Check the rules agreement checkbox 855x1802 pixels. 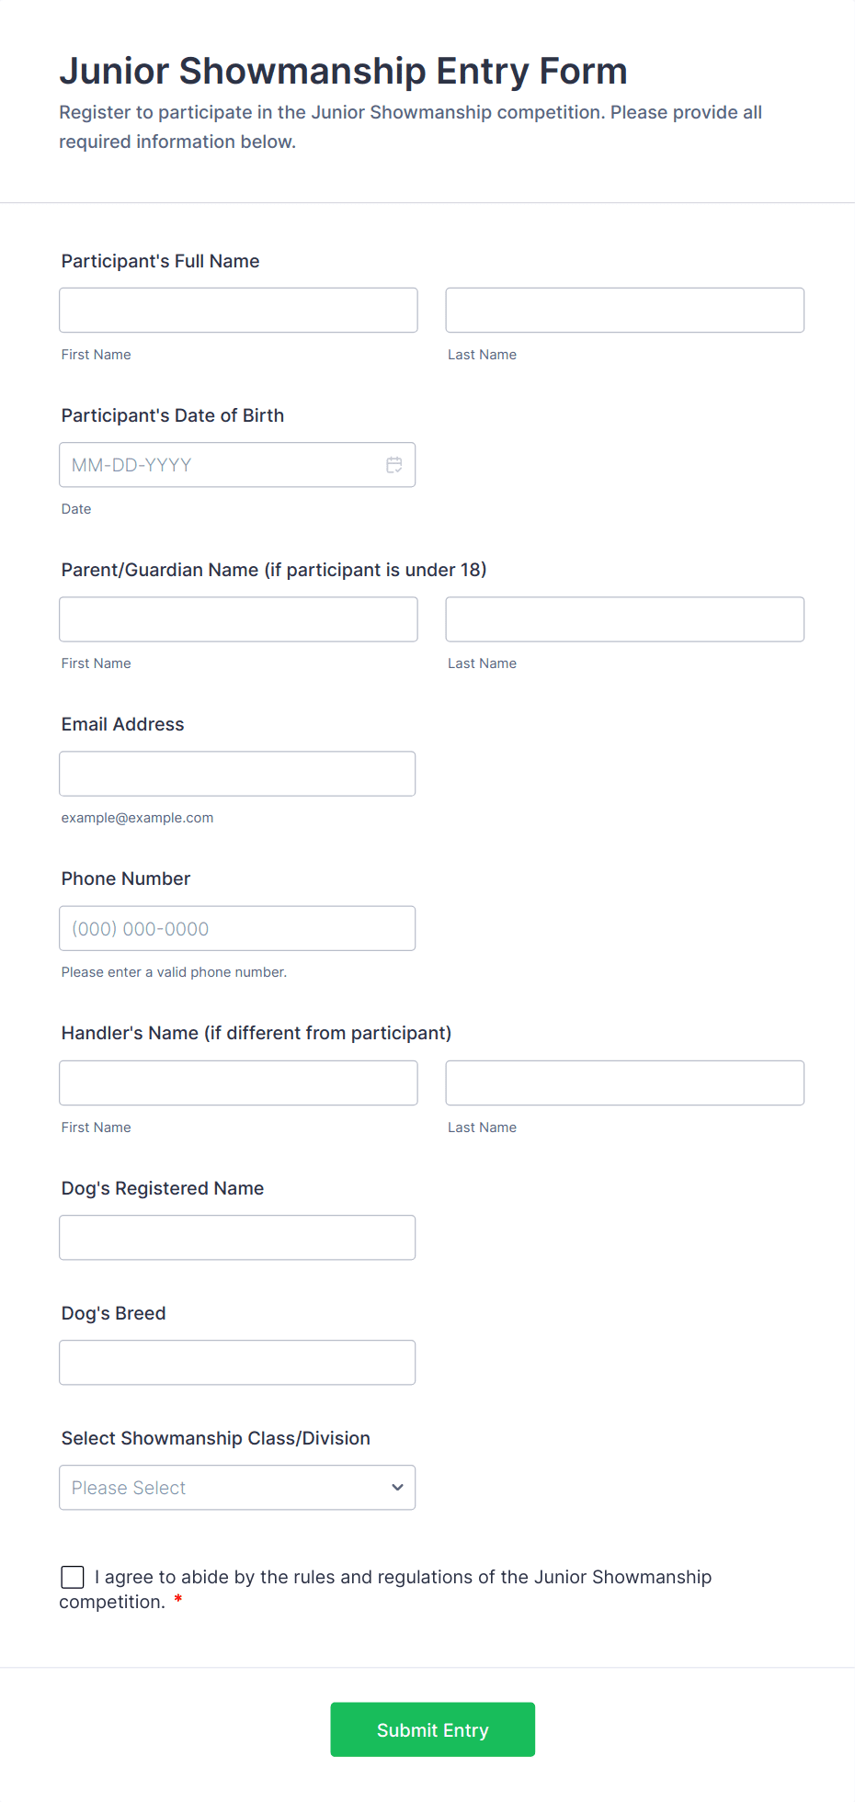point(73,1577)
